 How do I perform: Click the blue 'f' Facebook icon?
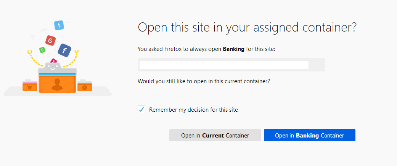pyautogui.click(x=64, y=50)
